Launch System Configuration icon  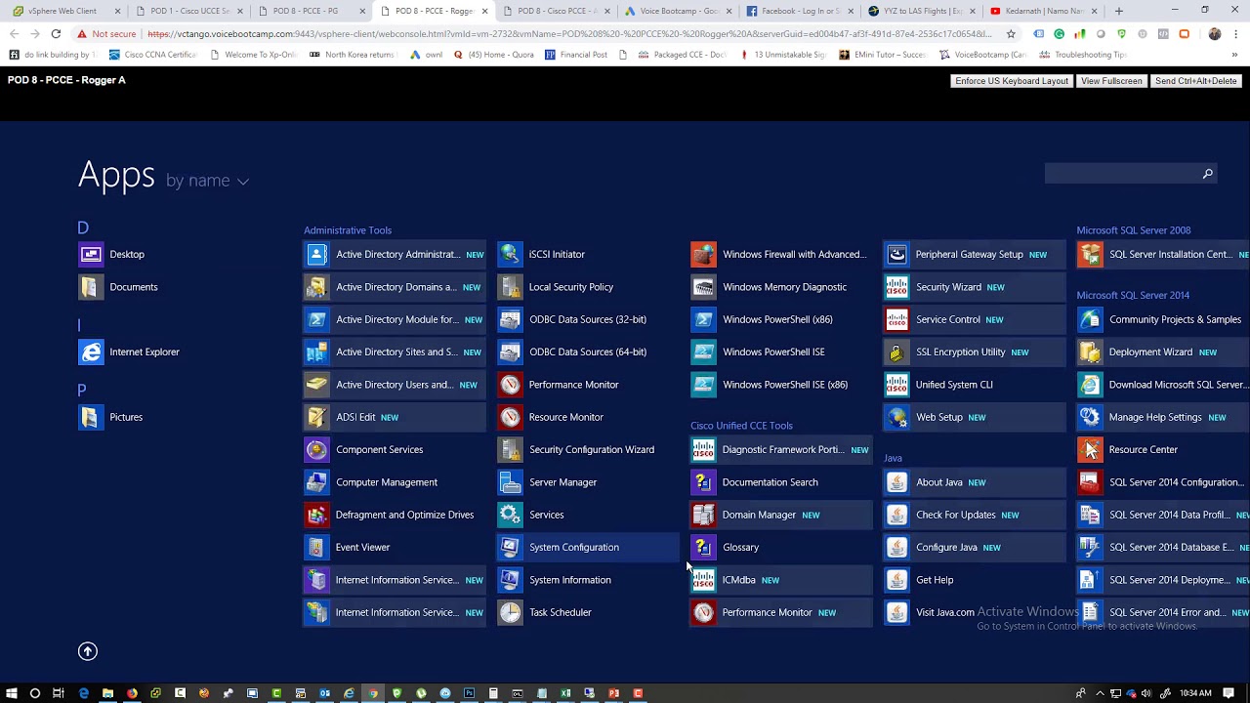(510, 548)
